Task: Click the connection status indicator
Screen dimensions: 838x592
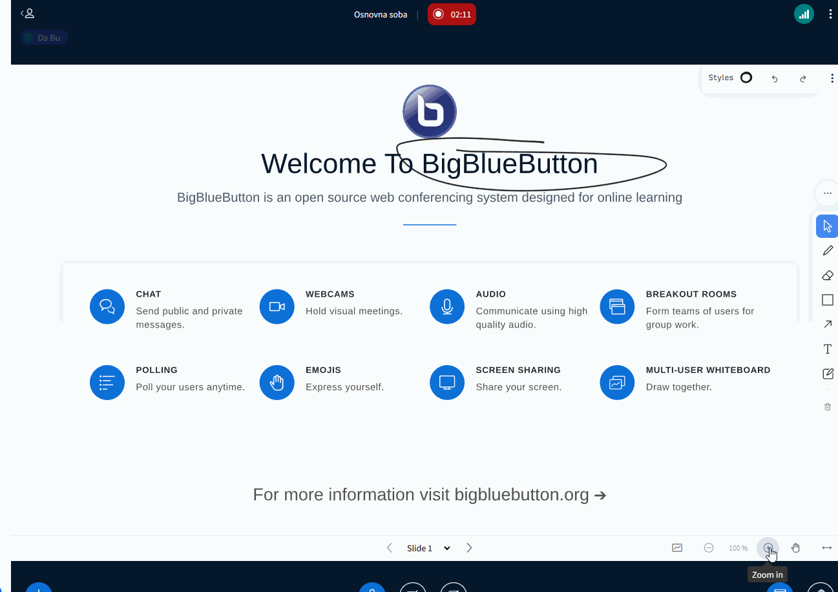Action: point(804,13)
